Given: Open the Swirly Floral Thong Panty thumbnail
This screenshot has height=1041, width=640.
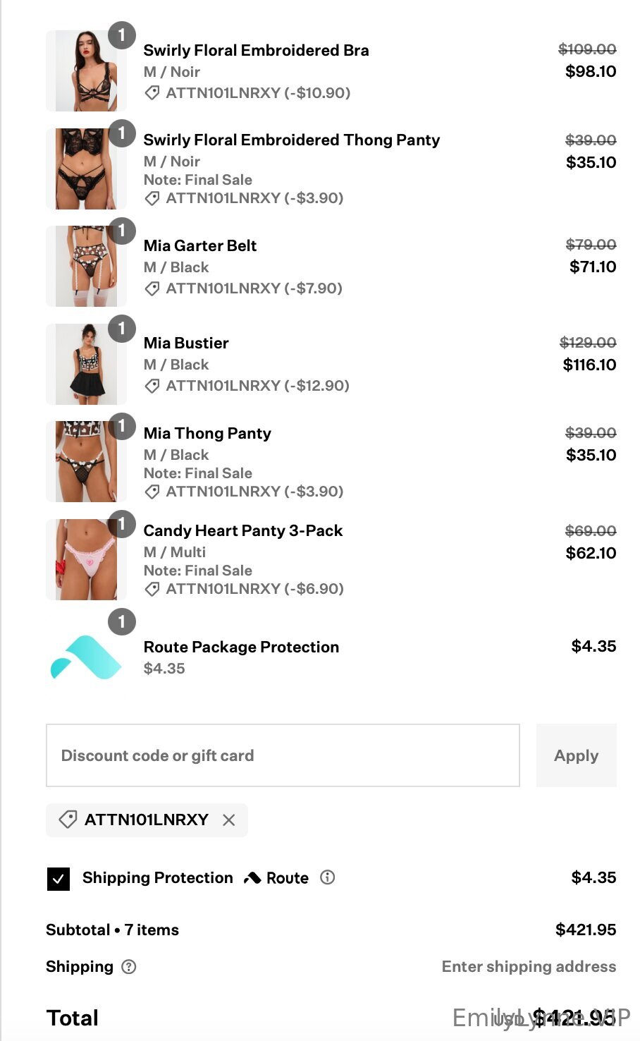Looking at the screenshot, I should pyautogui.click(x=86, y=169).
